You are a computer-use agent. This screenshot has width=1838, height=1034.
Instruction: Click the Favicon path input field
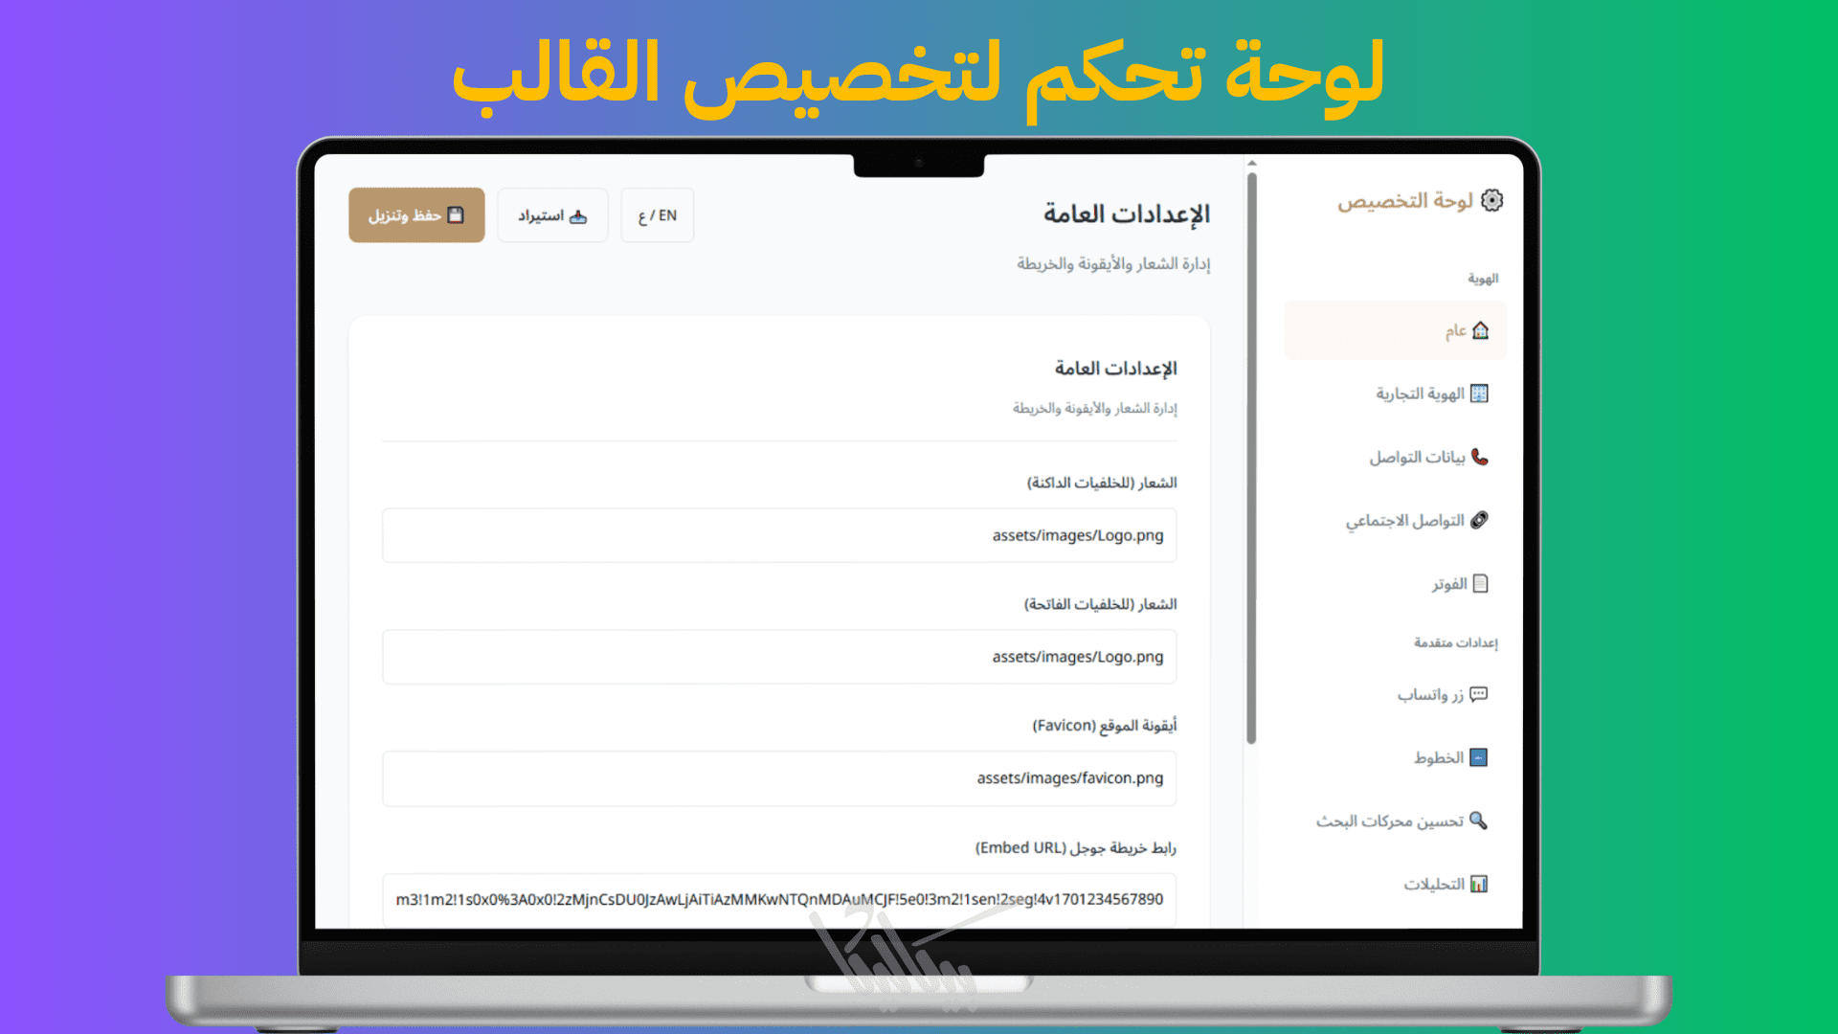[778, 778]
